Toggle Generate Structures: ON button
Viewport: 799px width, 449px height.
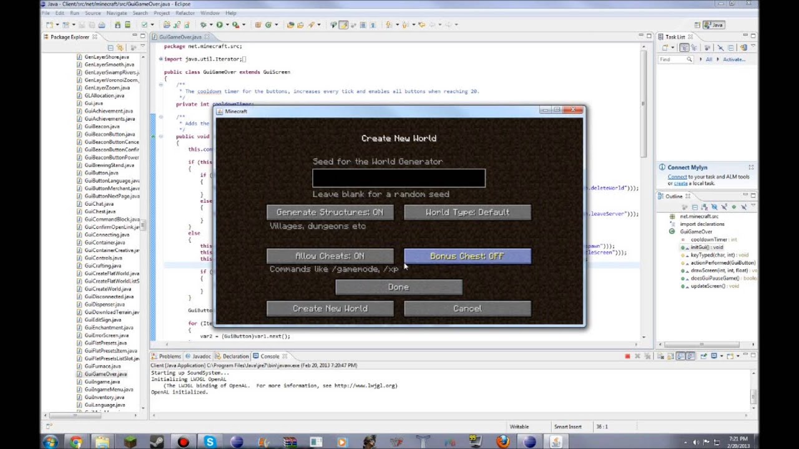[x=330, y=212]
